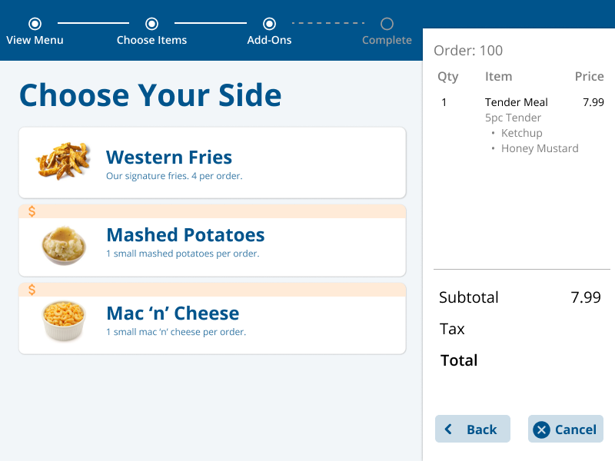This screenshot has height=461, width=615.
Task: Pick the Mac 'n' Cheese side title
Action: (x=172, y=313)
